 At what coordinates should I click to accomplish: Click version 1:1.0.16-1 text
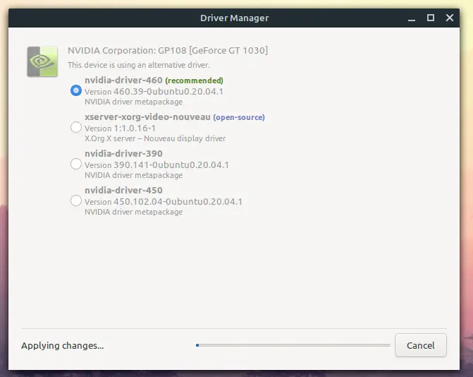tap(120, 128)
